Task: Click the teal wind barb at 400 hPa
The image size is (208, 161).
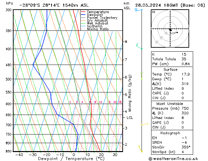Action: coord(139,46)
